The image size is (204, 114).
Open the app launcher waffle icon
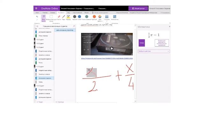tap(36, 9)
